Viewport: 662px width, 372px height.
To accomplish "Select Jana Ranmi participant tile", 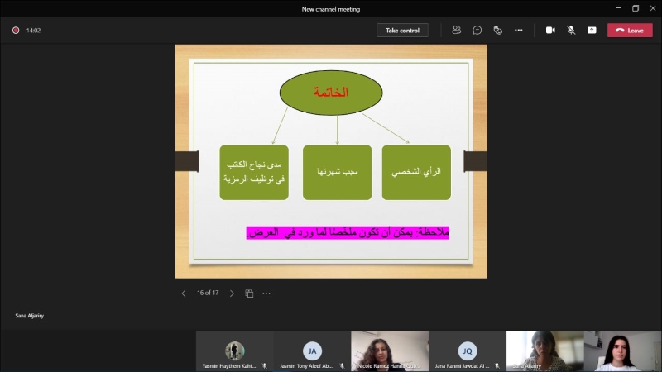I will click(468, 351).
